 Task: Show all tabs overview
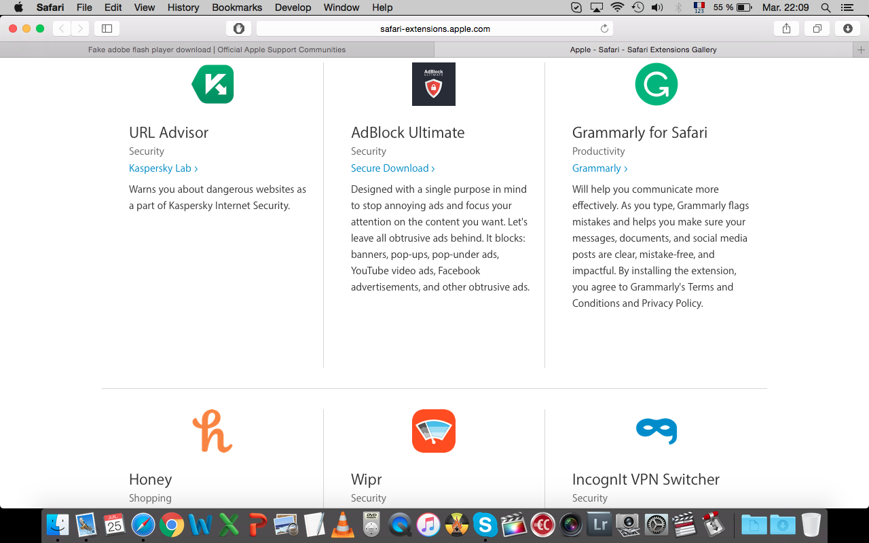point(817,29)
